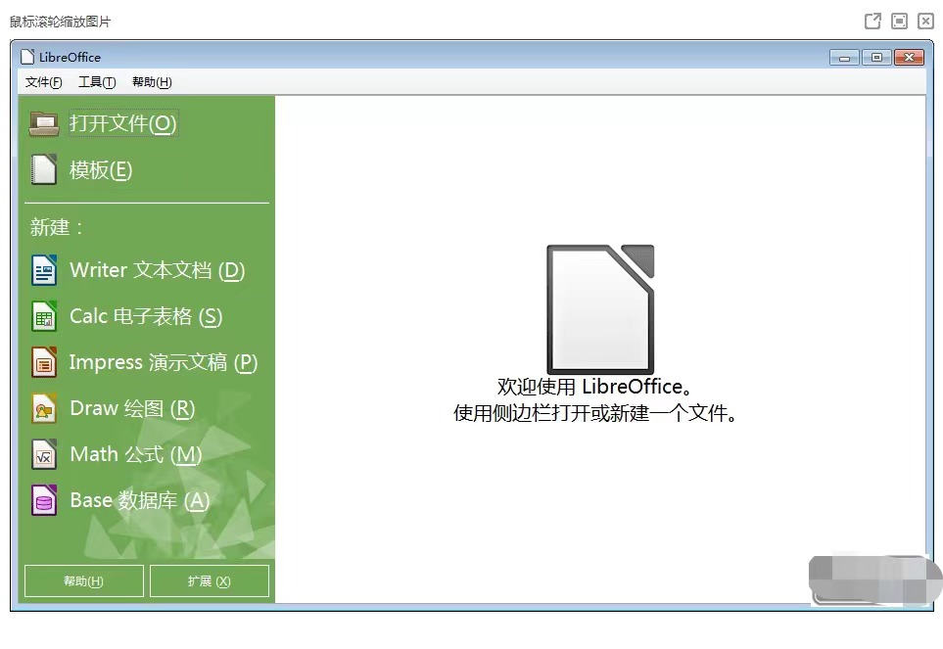Click the Calc 电子表格 icon
Image resolution: width=943 pixels, height=649 pixels.
coord(44,316)
